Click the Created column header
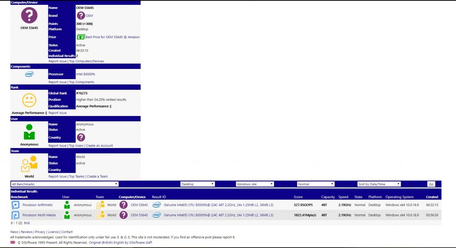Image resolution: width=456 pixels, height=248 pixels. pos(432,197)
